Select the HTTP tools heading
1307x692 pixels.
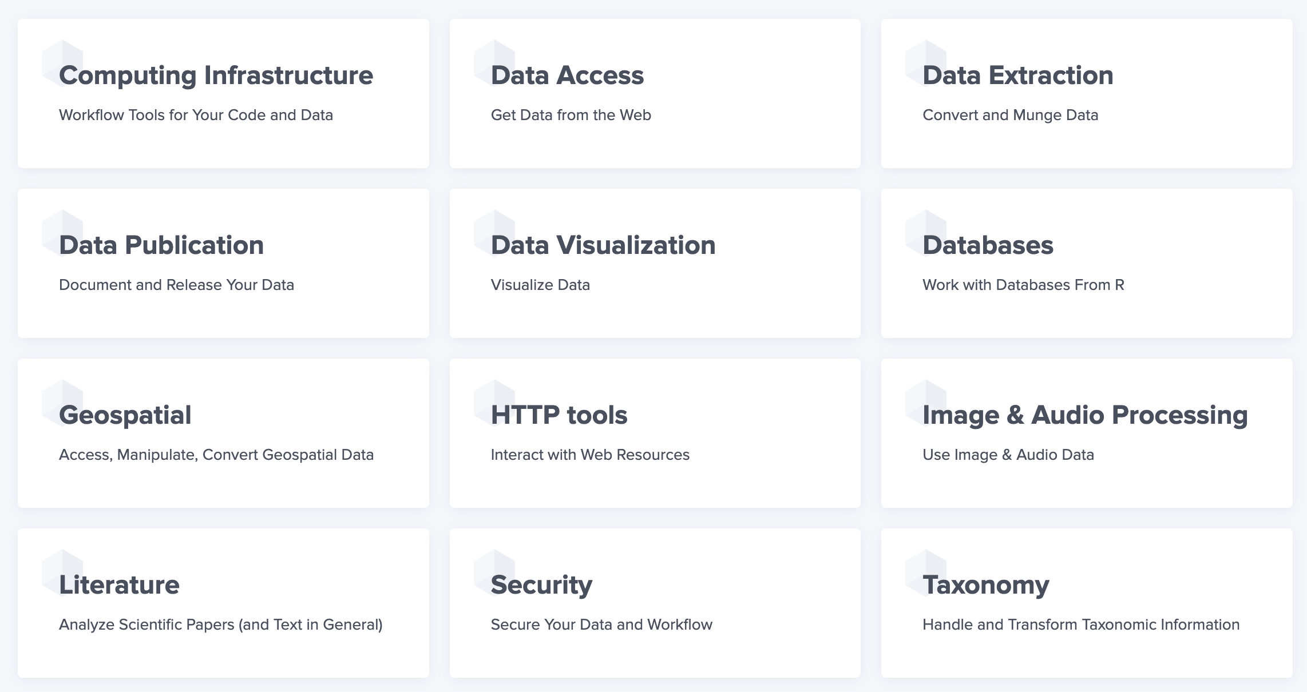point(559,415)
